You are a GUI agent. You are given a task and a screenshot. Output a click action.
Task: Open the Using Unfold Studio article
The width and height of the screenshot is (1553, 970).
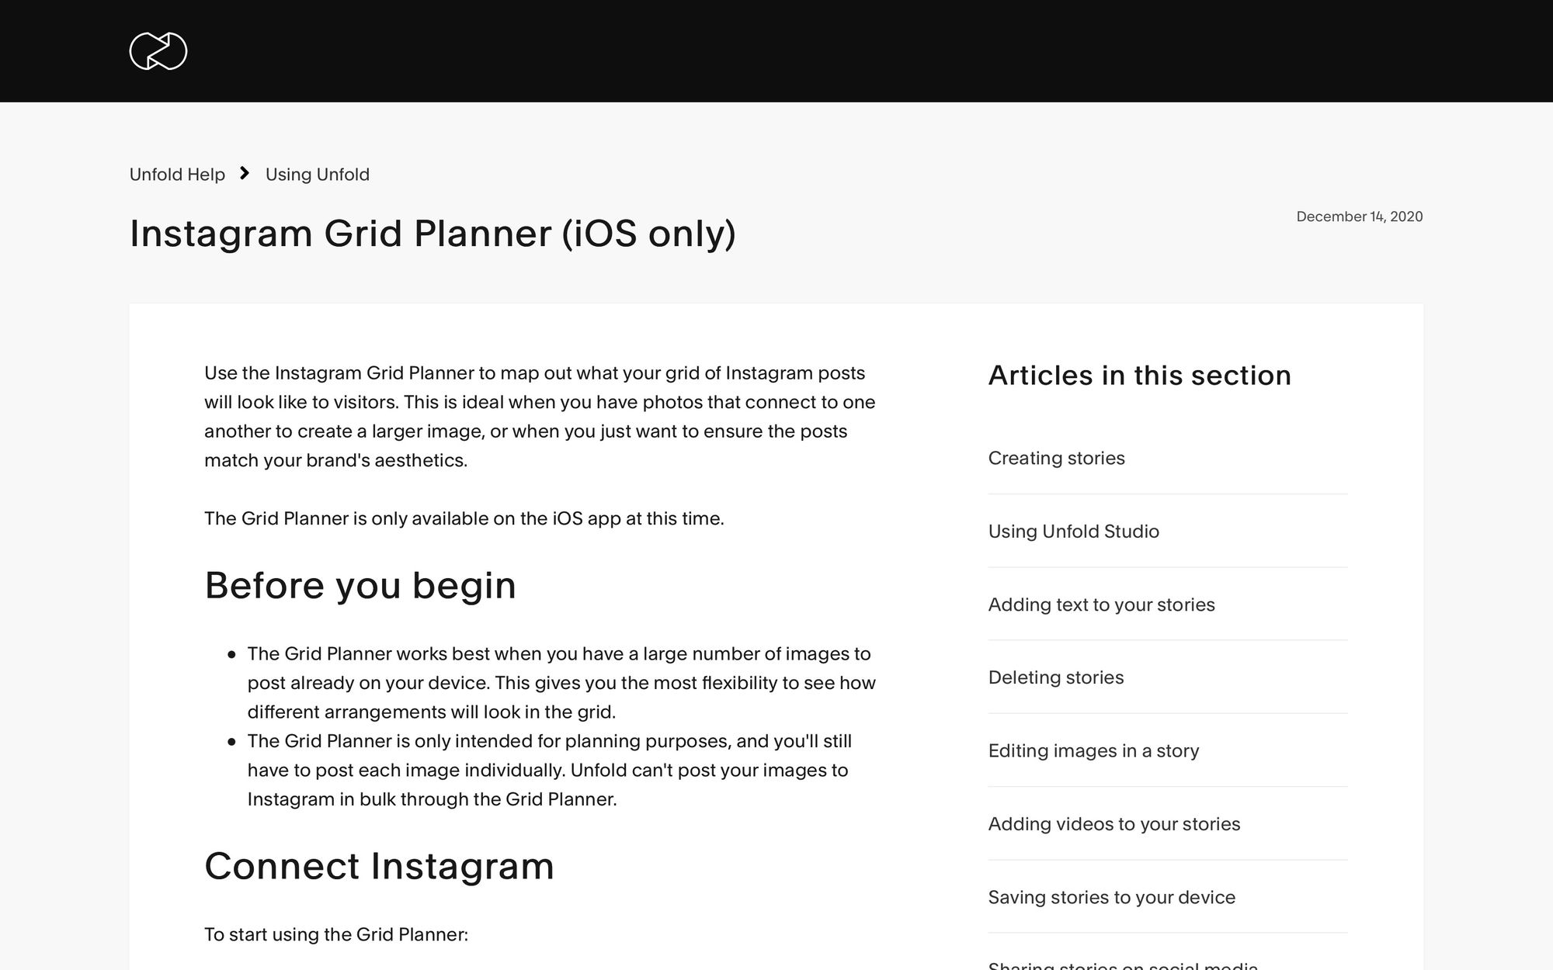coord(1073,532)
